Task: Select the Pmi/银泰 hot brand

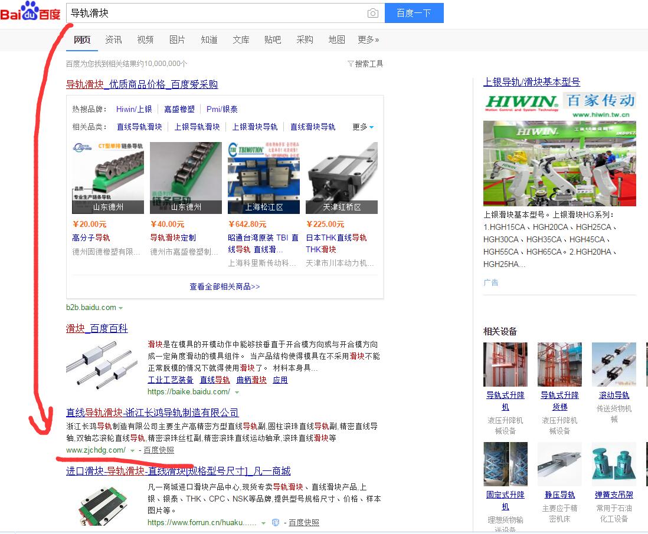Action: point(222,110)
